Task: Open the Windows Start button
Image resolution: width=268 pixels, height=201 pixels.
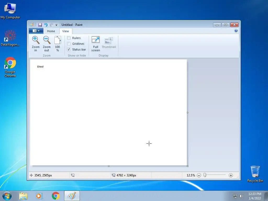Action: 7,196
